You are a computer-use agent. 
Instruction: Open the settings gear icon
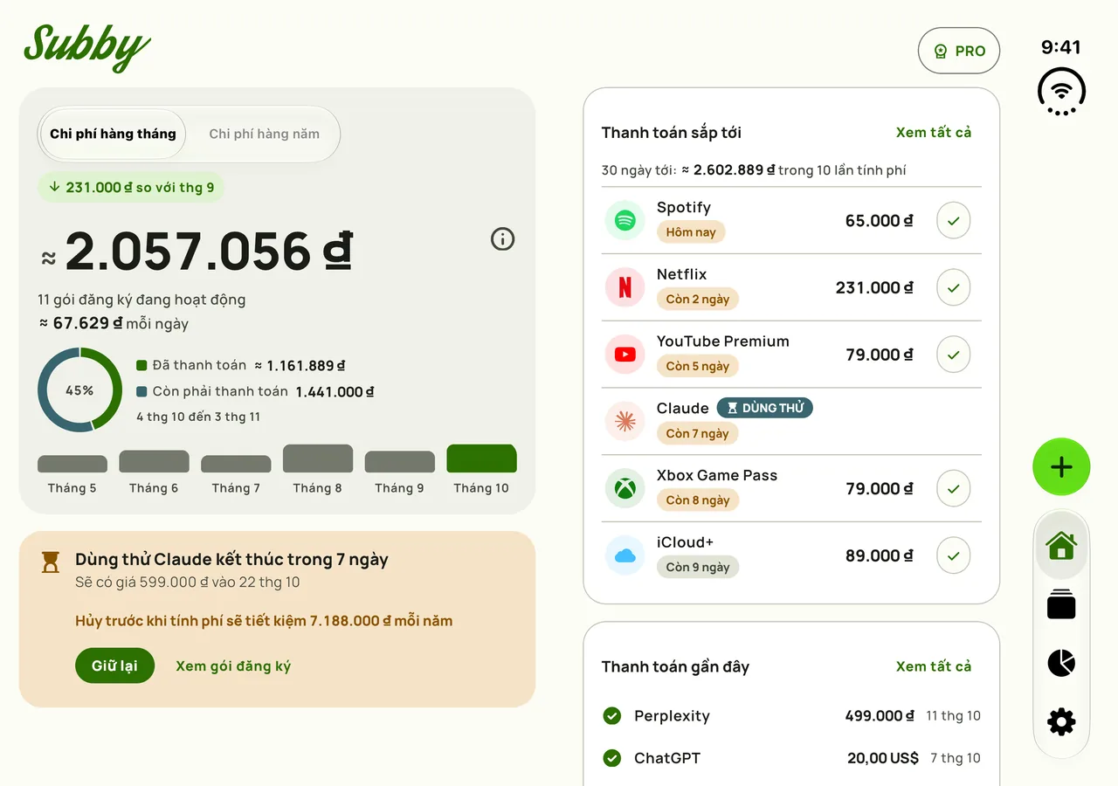click(1061, 721)
